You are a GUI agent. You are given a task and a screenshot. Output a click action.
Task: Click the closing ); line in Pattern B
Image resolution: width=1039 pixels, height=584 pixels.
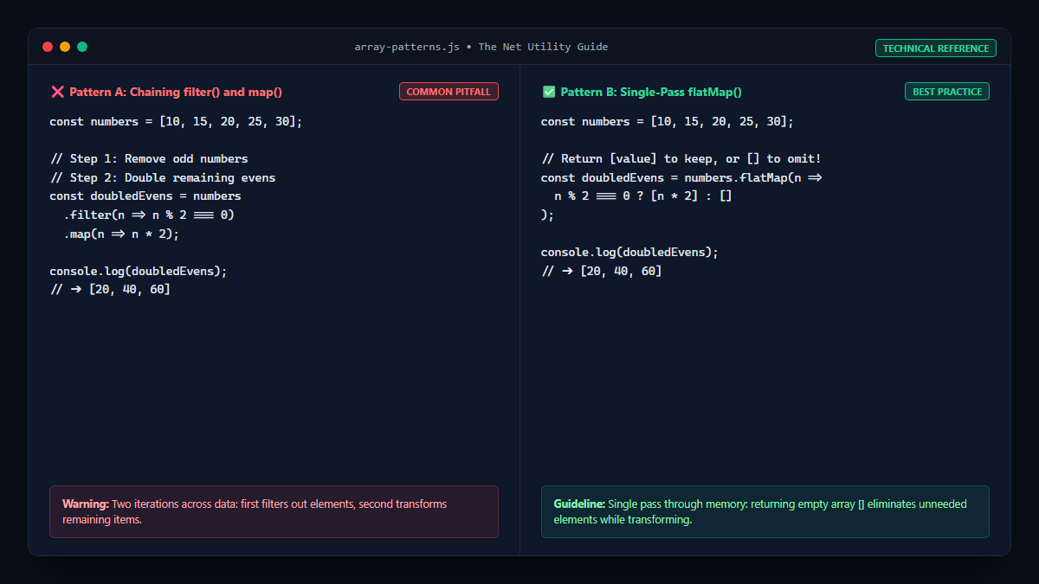click(x=547, y=215)
